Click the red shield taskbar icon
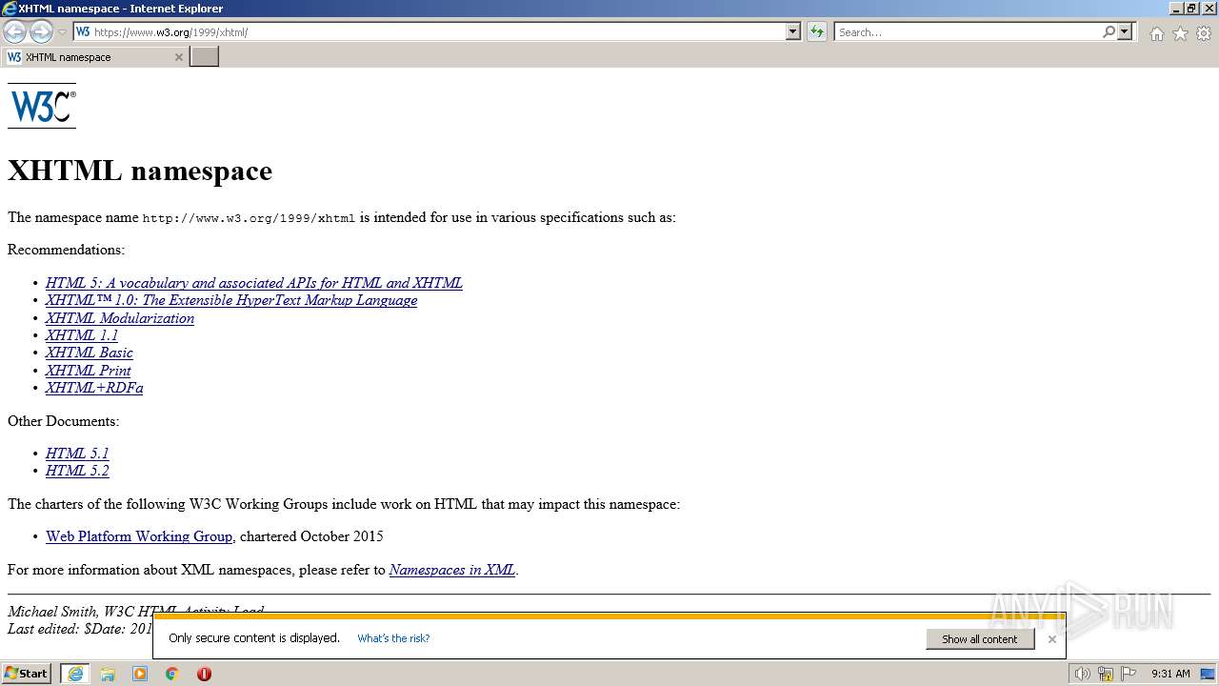This screenshot has width=1219, height=686. 204,674
